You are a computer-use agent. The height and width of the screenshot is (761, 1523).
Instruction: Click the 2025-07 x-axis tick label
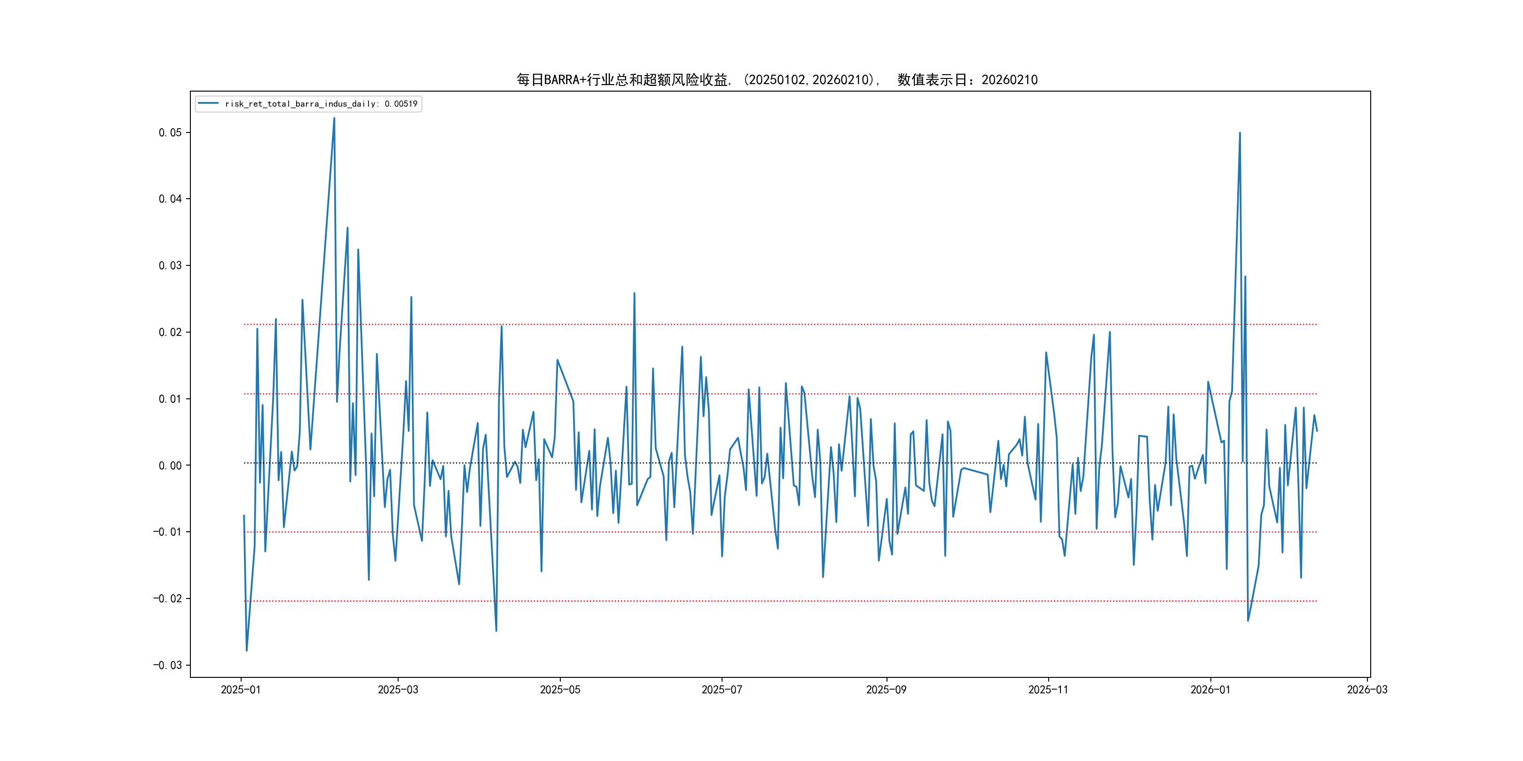(x=721, y=690)
